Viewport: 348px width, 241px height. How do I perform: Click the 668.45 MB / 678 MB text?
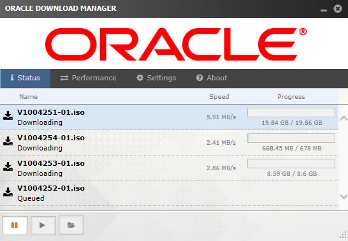292,149
